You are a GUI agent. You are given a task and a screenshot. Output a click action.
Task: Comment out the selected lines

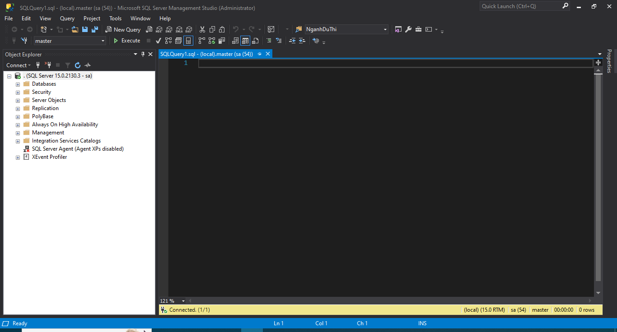pos(269,41)
